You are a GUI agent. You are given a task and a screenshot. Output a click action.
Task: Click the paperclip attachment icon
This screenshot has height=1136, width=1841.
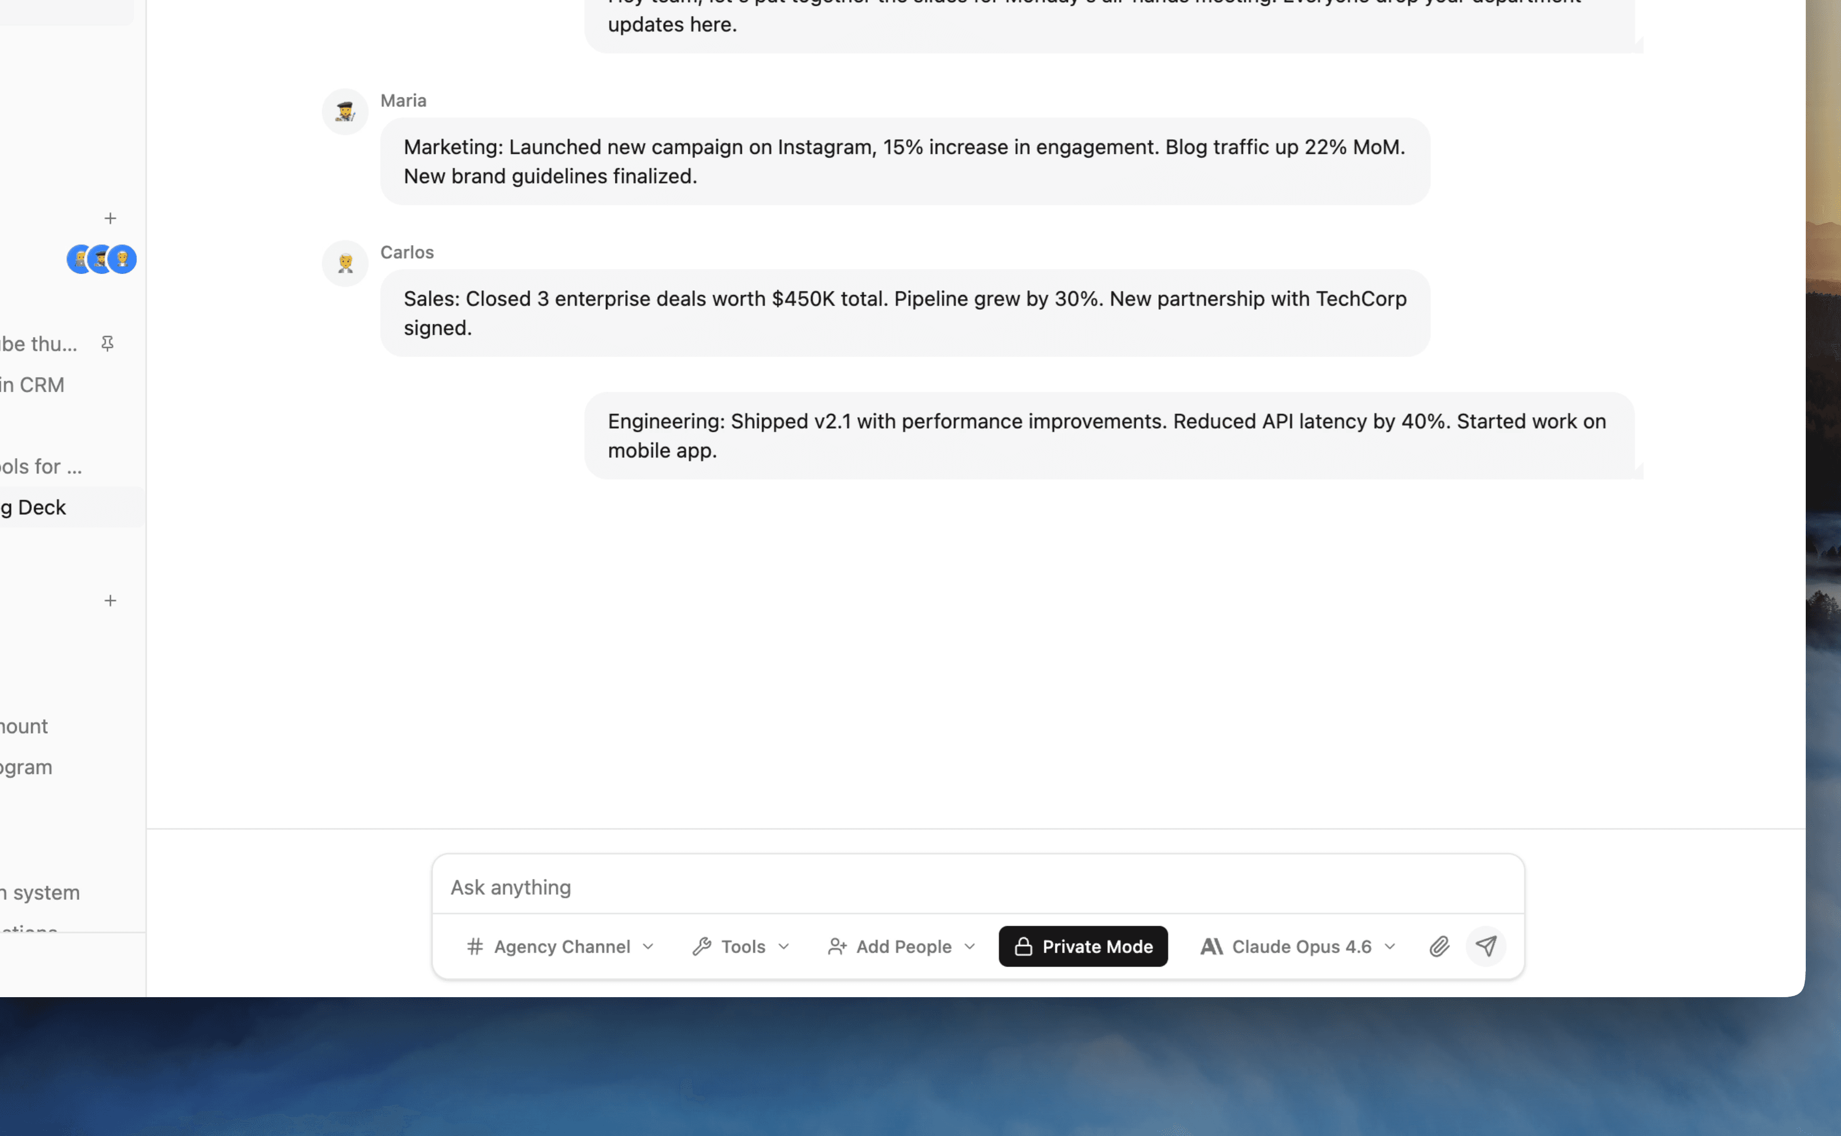coord(1438,946)
